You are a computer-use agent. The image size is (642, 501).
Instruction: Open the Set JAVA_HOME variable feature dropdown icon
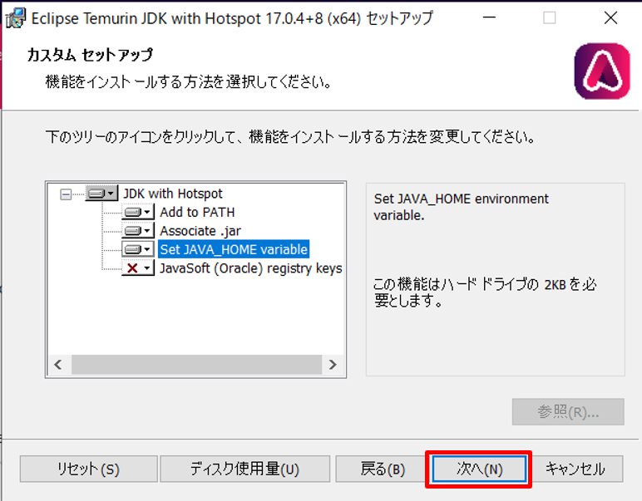[x=138, y=249]
